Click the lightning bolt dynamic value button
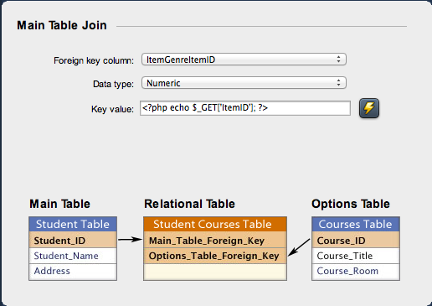Screen dimensions: 432x306 click(x=369, y=108)
